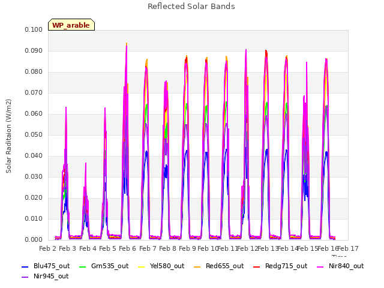Click the Feb 5 x-axis tick label

[107, 248]
